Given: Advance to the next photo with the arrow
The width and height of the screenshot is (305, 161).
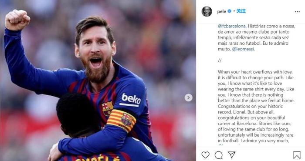Looking at the screenshot, I should pos(188,97).
